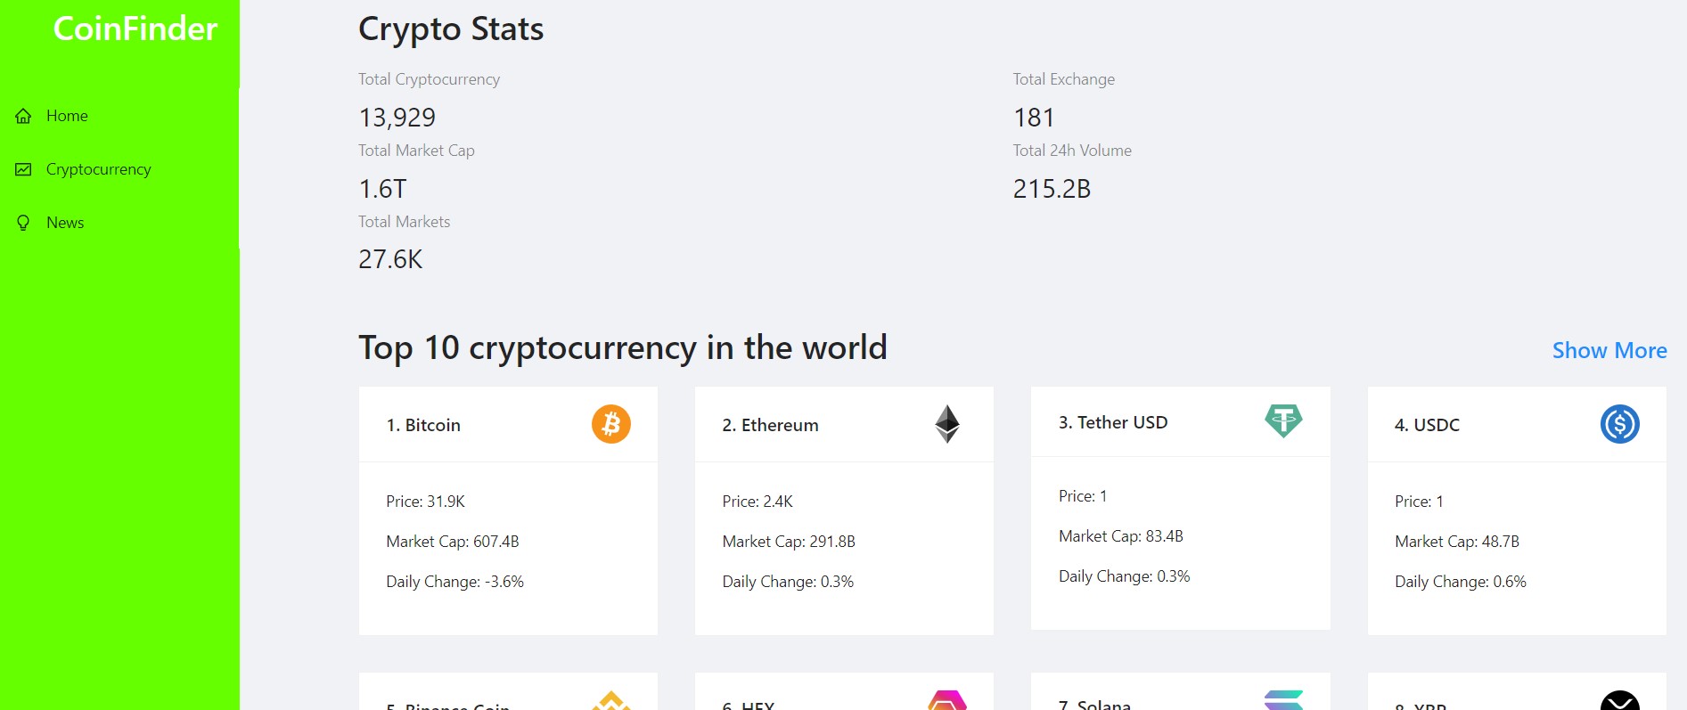Click the Binance Coin logo icon

[x=611, y=702]
